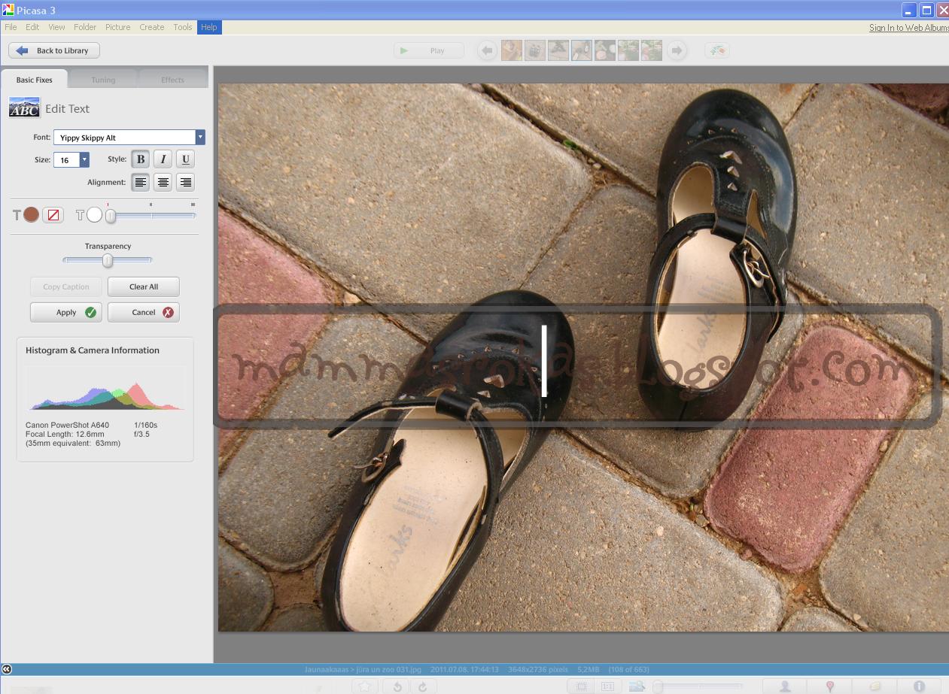The height and width of the screenshot is (694, 949).
Task: Go to previous photo with left arrow
Action: click(x=487, y=50)
